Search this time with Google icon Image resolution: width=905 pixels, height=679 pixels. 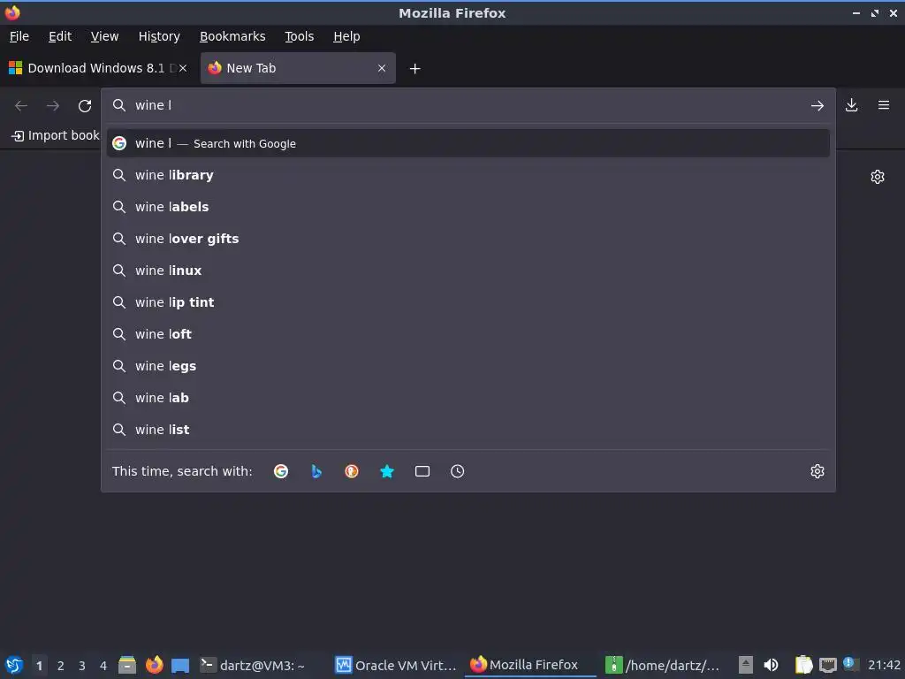pyautogui.click(x=281, y=471)
